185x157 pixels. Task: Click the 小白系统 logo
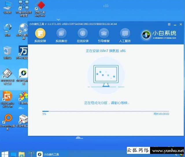pos(159,34)
